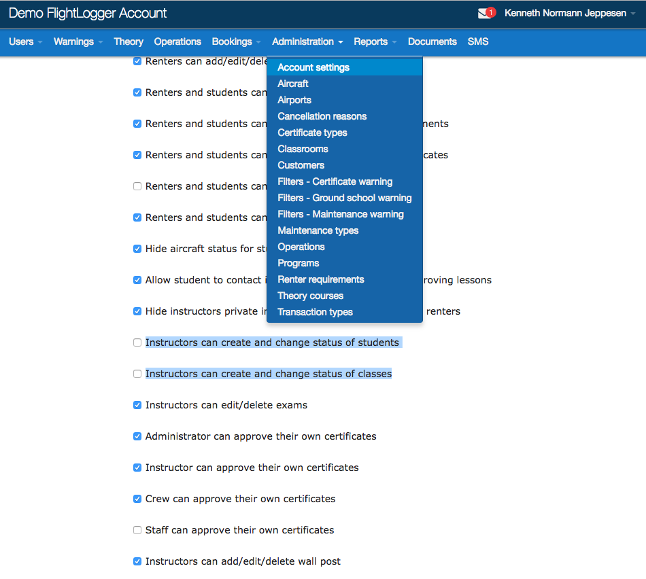646x579 pixels.
Task: Expand the Warnings dropdown menu
Action: [78, 41]
